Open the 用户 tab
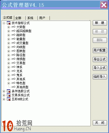 tap(44, 18)
